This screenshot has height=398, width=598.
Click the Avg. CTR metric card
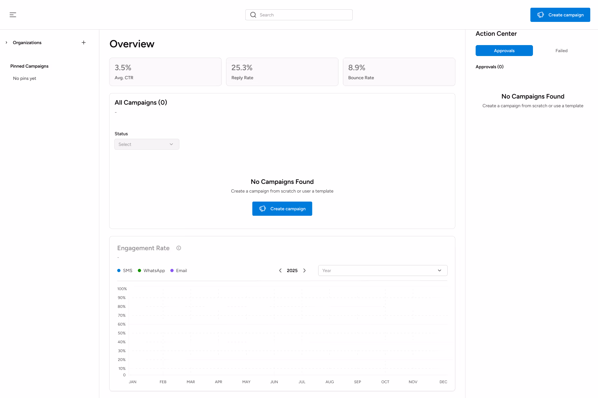click(x=165, y=71)
